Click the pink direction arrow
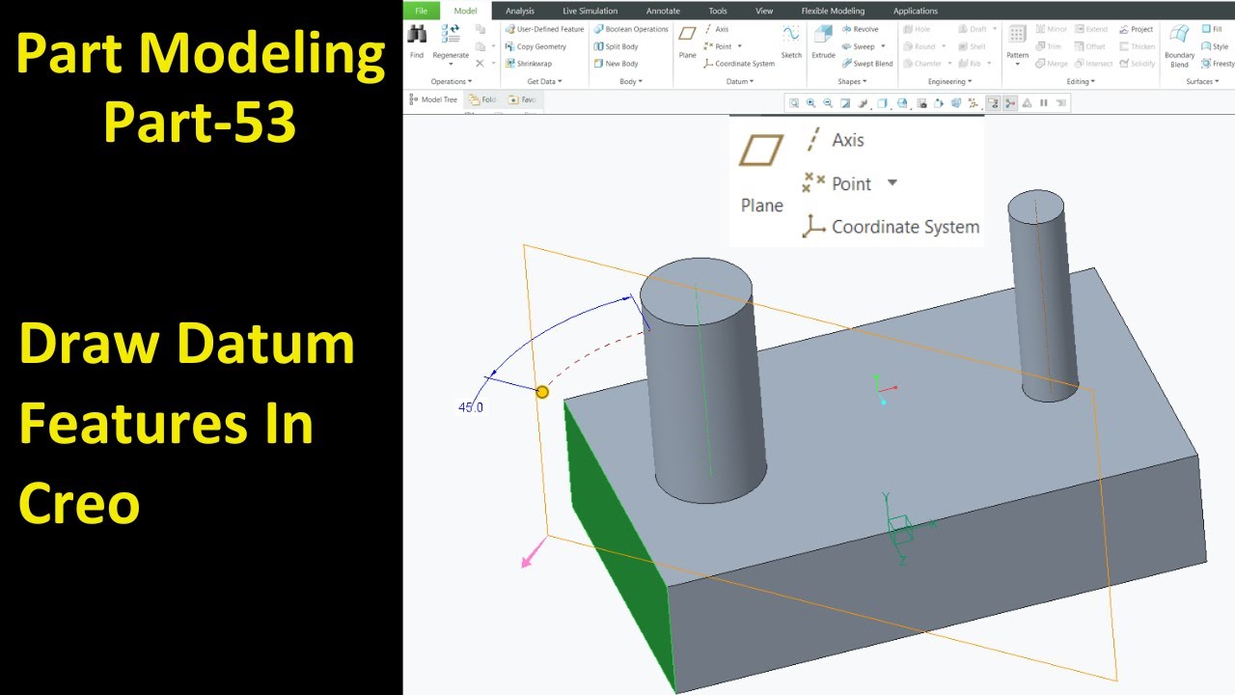The height and width of the screenshot is (695, 1235). (x=534, y=552)
